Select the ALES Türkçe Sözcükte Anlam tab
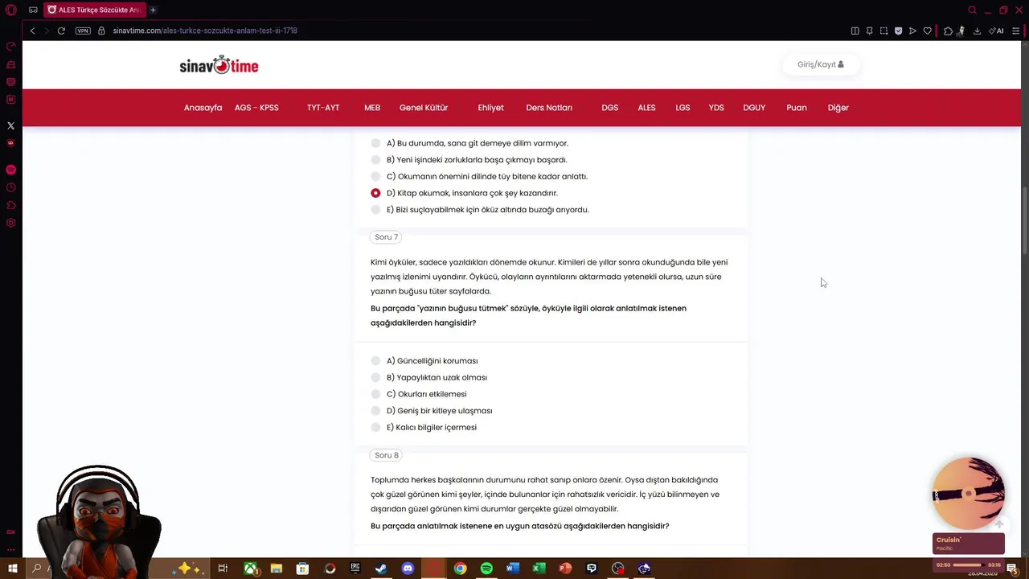 pyautogui.click(x=94, y=10)
